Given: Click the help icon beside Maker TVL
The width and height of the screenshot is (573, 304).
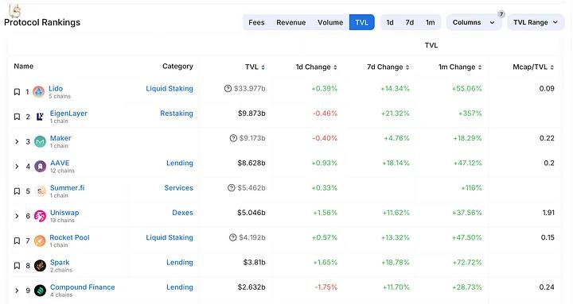Looking at the screenshot, I should pos(233,138).
